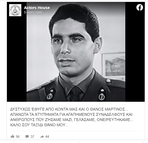Click the name ΘΑΝΟΣ ΜΑΡΤΙΝΟΣ in caption
The image size is (148, 143).
click(x=108, y=109)
